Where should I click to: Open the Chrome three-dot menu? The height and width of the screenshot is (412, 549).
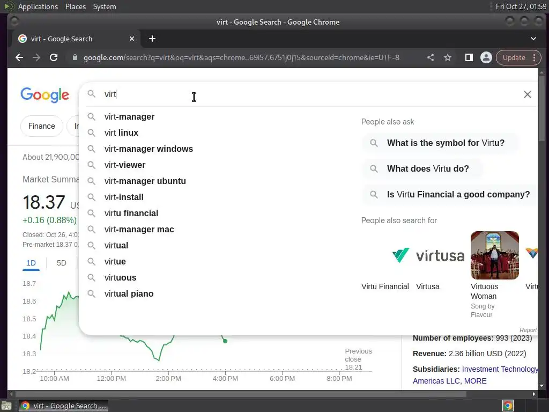(x=535, y=57)
